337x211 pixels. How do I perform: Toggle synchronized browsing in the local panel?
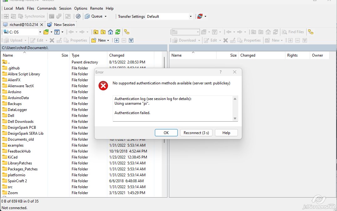point(127,32)
